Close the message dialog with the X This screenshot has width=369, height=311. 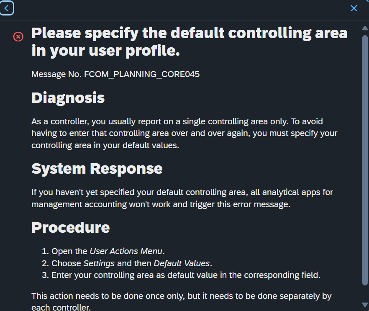(354, 8)
